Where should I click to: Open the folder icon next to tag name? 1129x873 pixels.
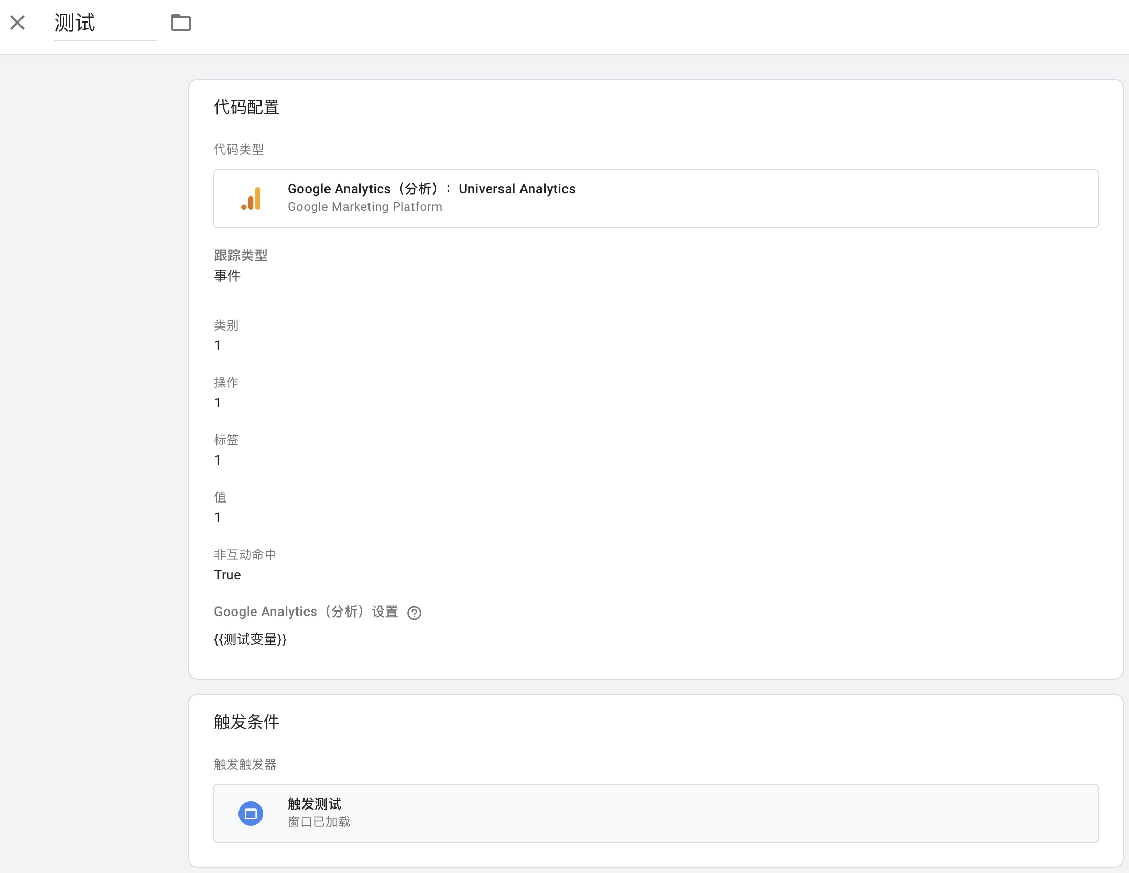(x=181, y=23)
